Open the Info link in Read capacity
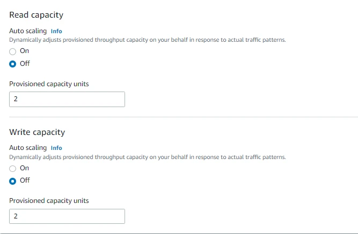 [x=56, y=31]
